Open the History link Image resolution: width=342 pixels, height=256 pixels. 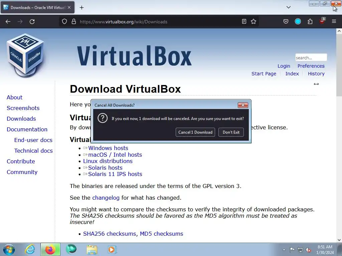click(x=316, y=74)
